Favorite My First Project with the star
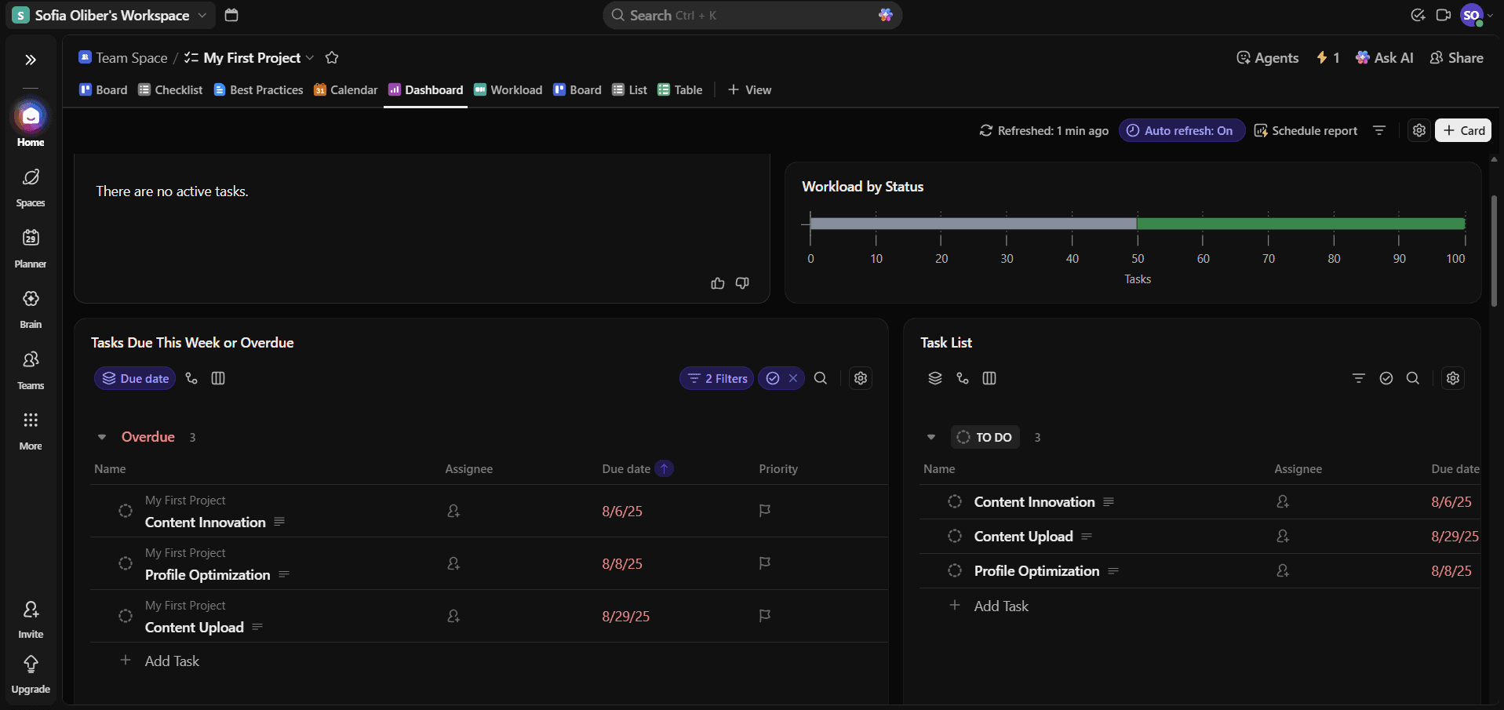 (332, 58)
